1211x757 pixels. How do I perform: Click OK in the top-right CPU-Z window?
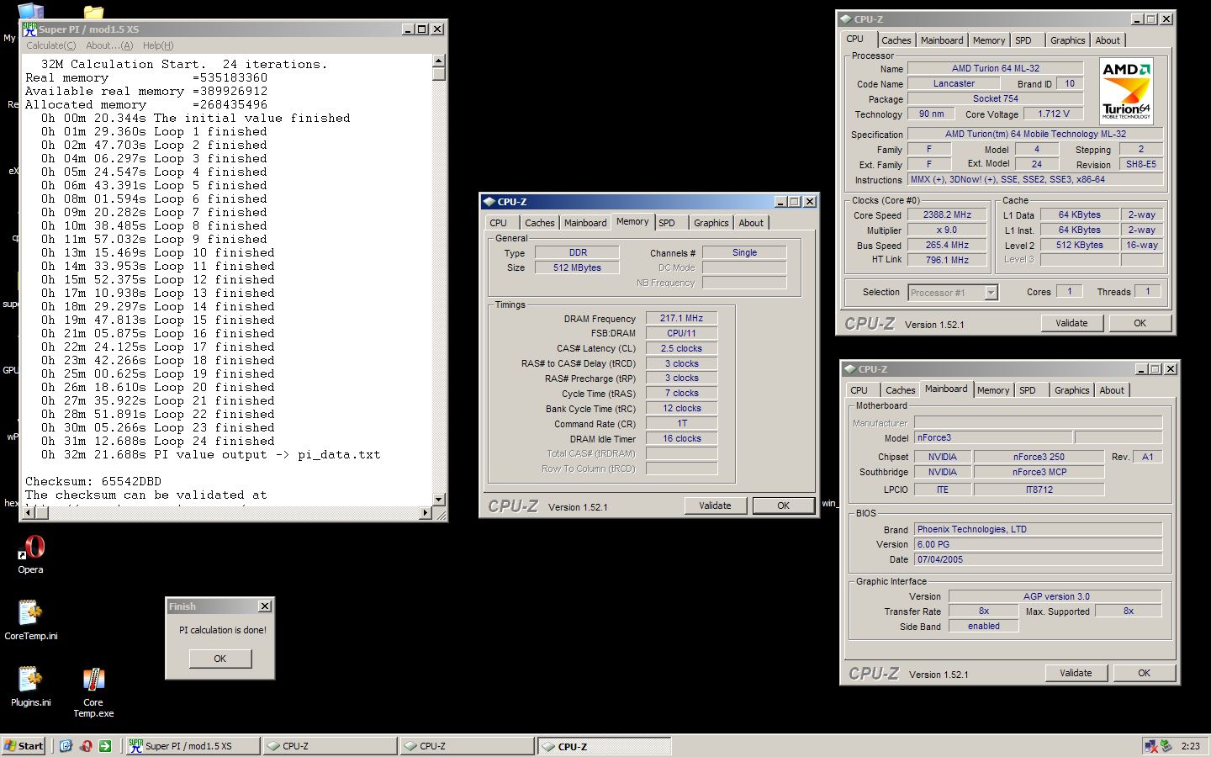1140,323
